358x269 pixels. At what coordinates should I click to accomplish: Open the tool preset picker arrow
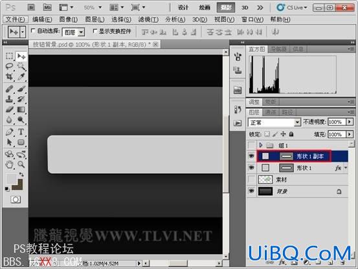pos(23,32)
